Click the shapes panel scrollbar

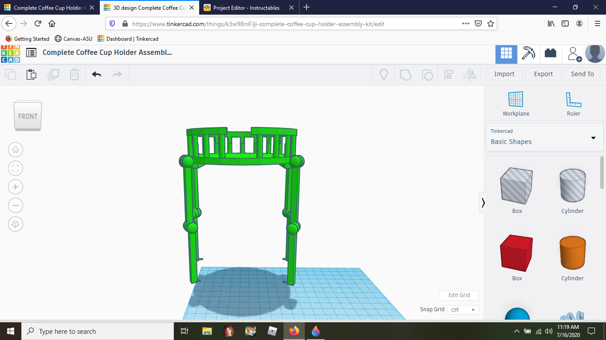(602, 173)
